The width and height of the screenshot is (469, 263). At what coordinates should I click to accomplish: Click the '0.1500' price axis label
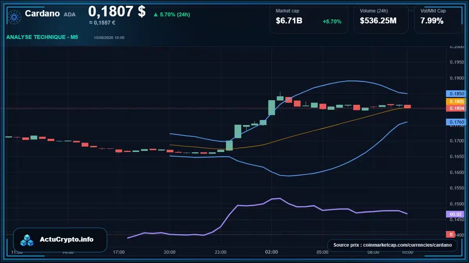tap(456, 204)
